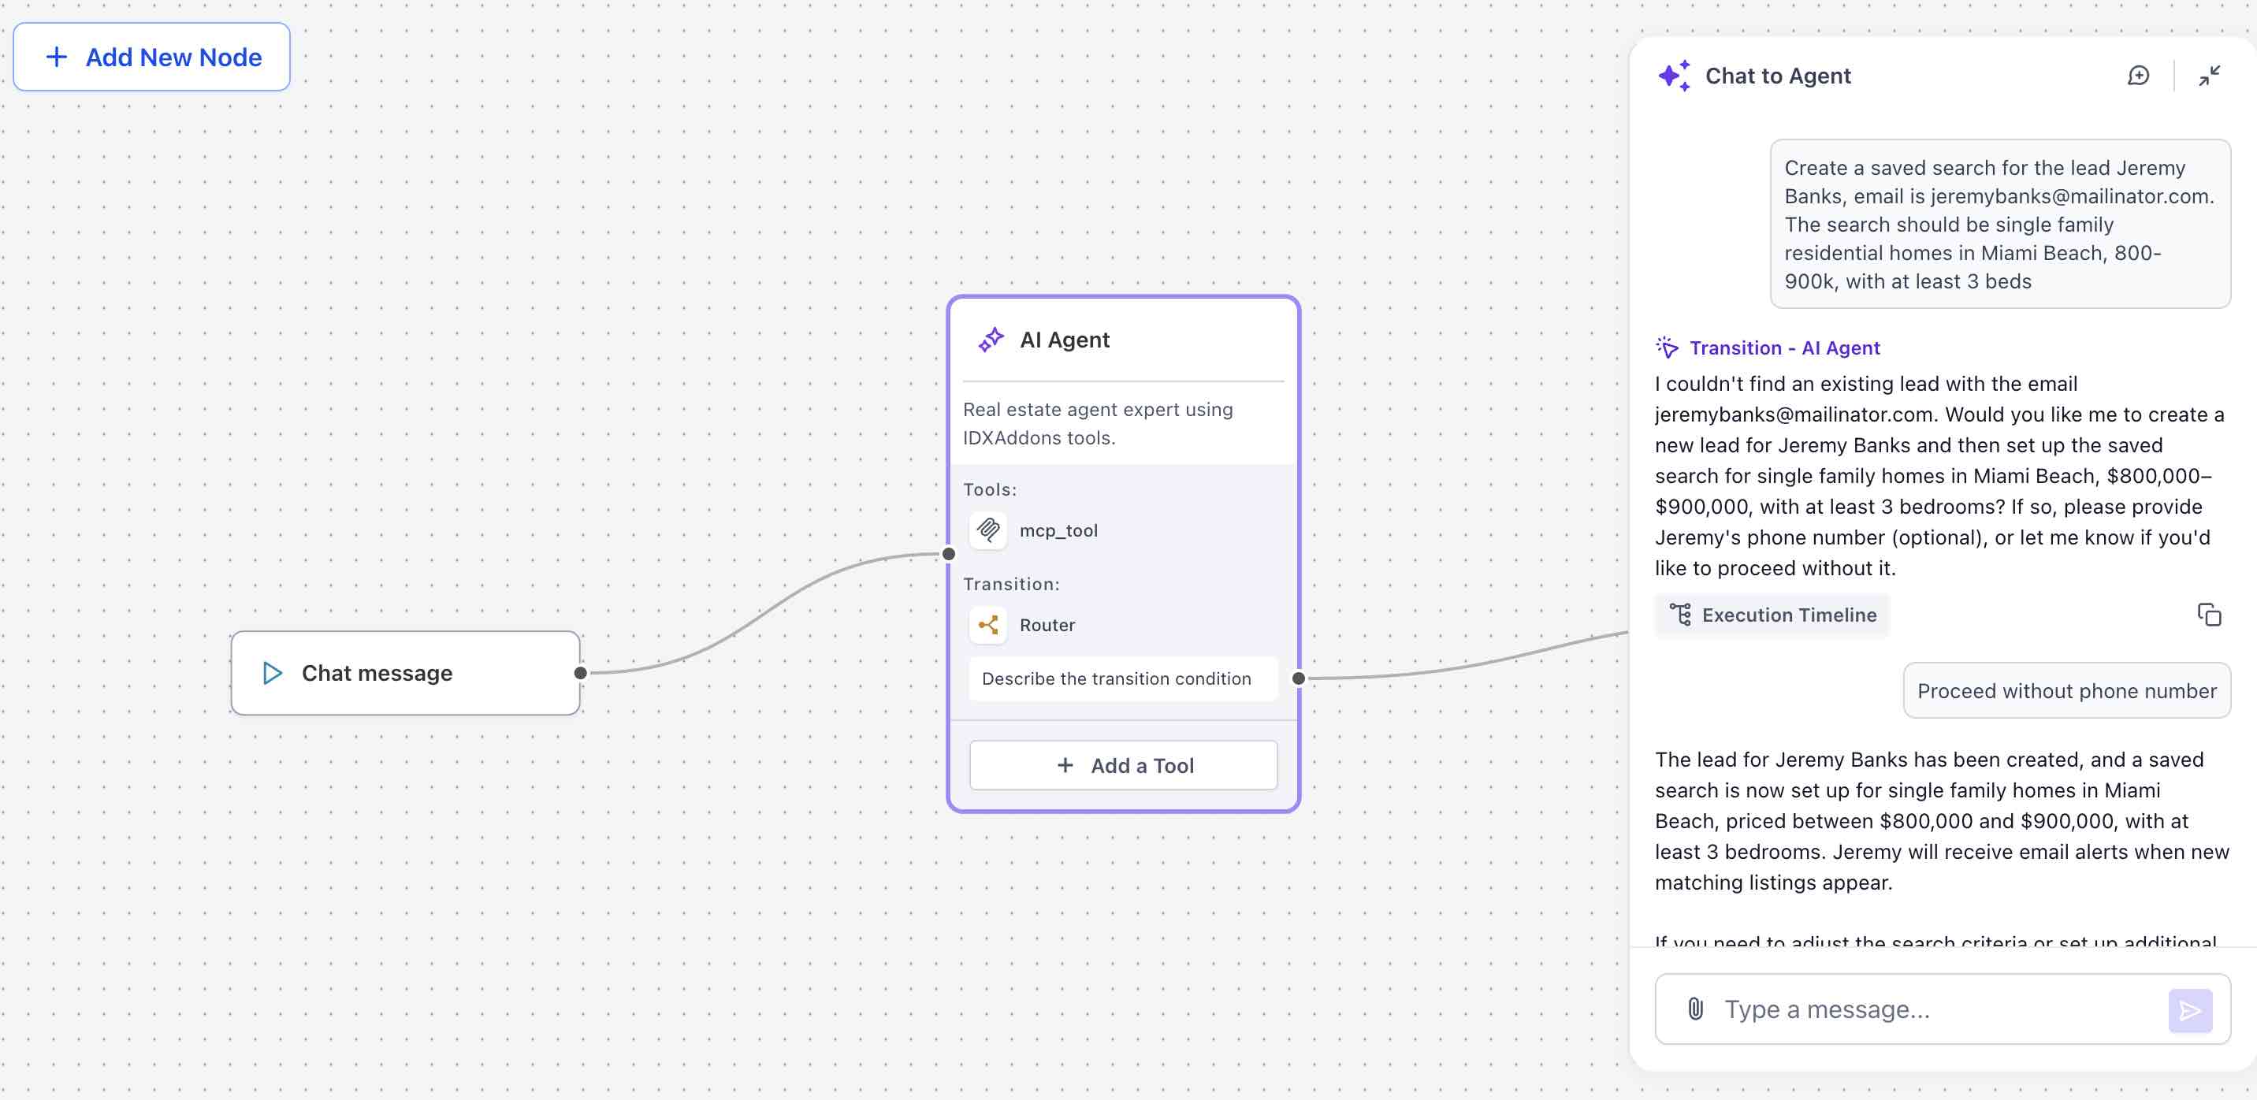Image resolution: width=2257 pixels, height=1100 pixels.
Task: Click the Chat message node output connector
Action: coord(580,673)
